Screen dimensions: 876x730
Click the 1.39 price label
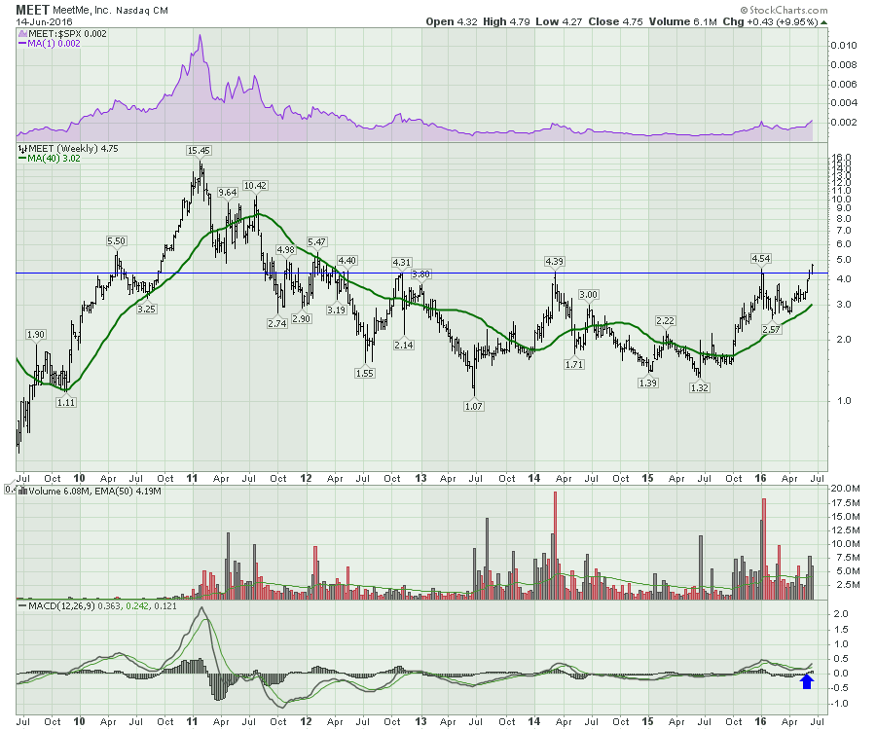click(648, 383)
